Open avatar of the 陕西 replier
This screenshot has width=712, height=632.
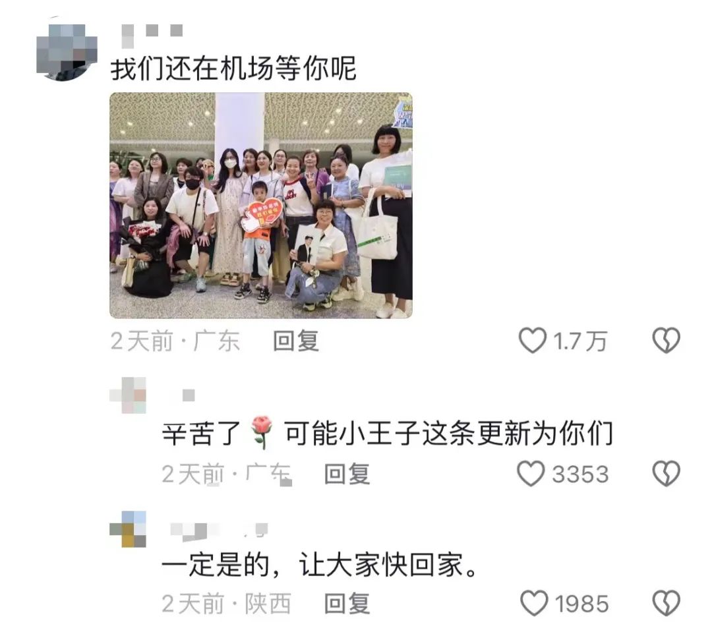pos(128,529)
